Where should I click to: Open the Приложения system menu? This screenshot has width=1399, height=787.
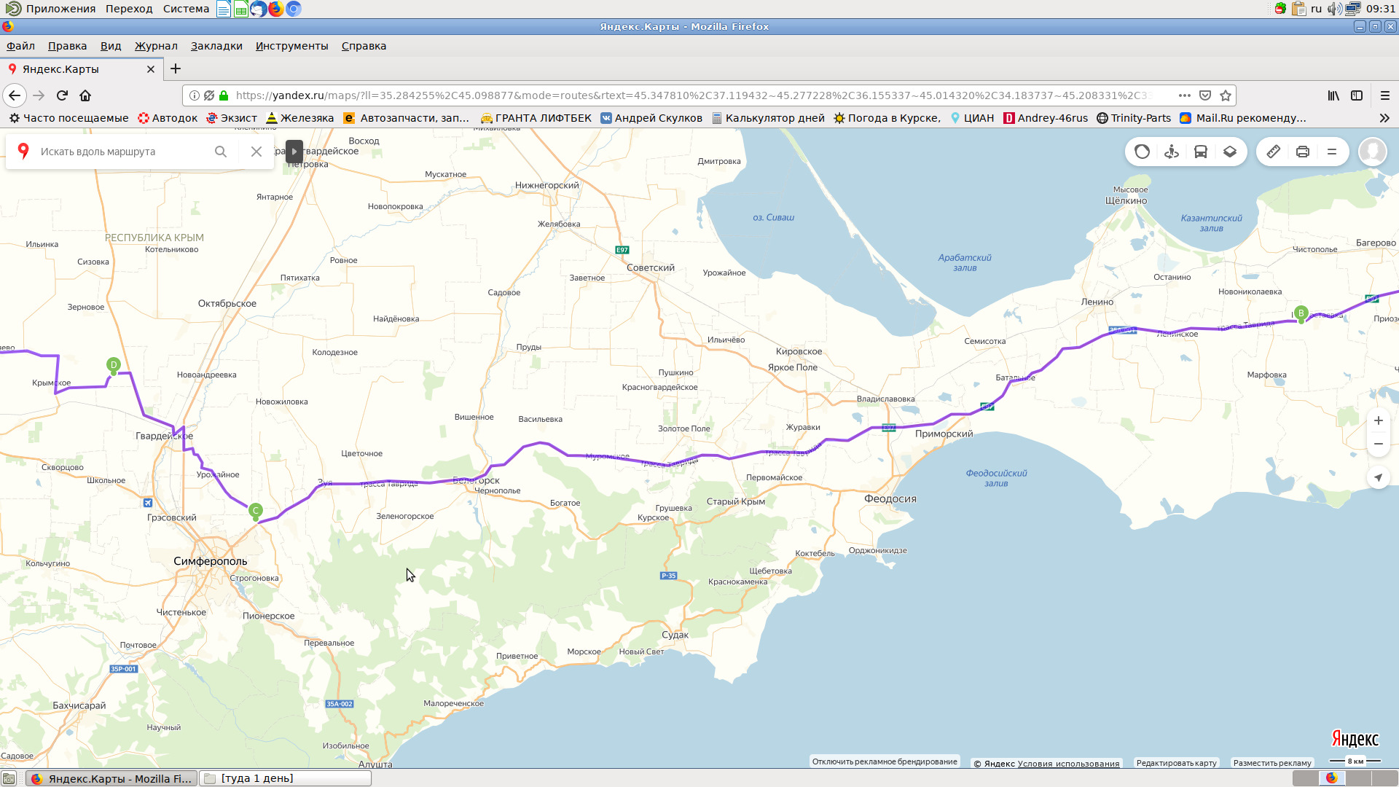coord(51,9)
